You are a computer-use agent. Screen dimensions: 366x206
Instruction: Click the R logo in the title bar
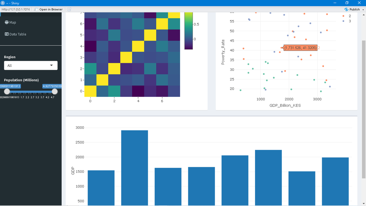click(3, 3)
